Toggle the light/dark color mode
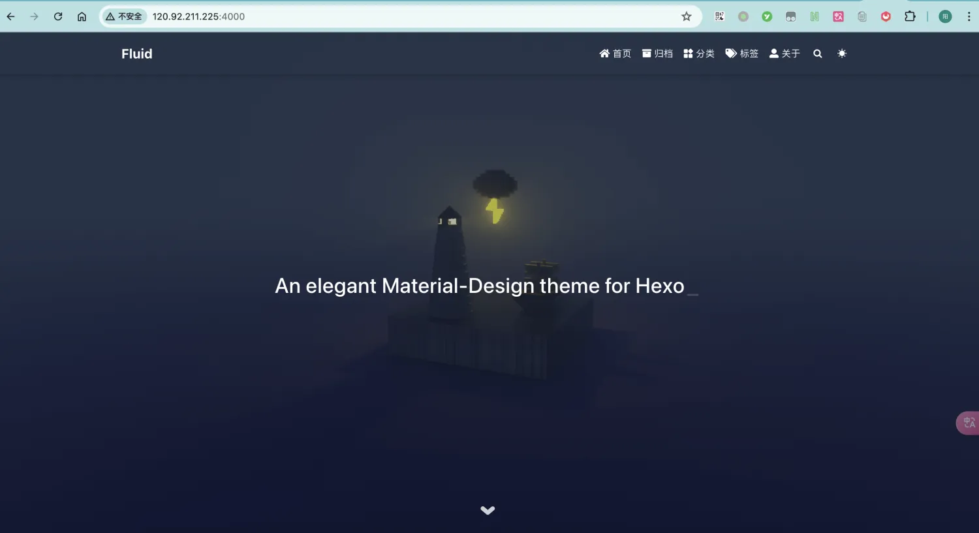Image resolution: width=979 pixels, height=533 pixels. [x=842, y=53]
